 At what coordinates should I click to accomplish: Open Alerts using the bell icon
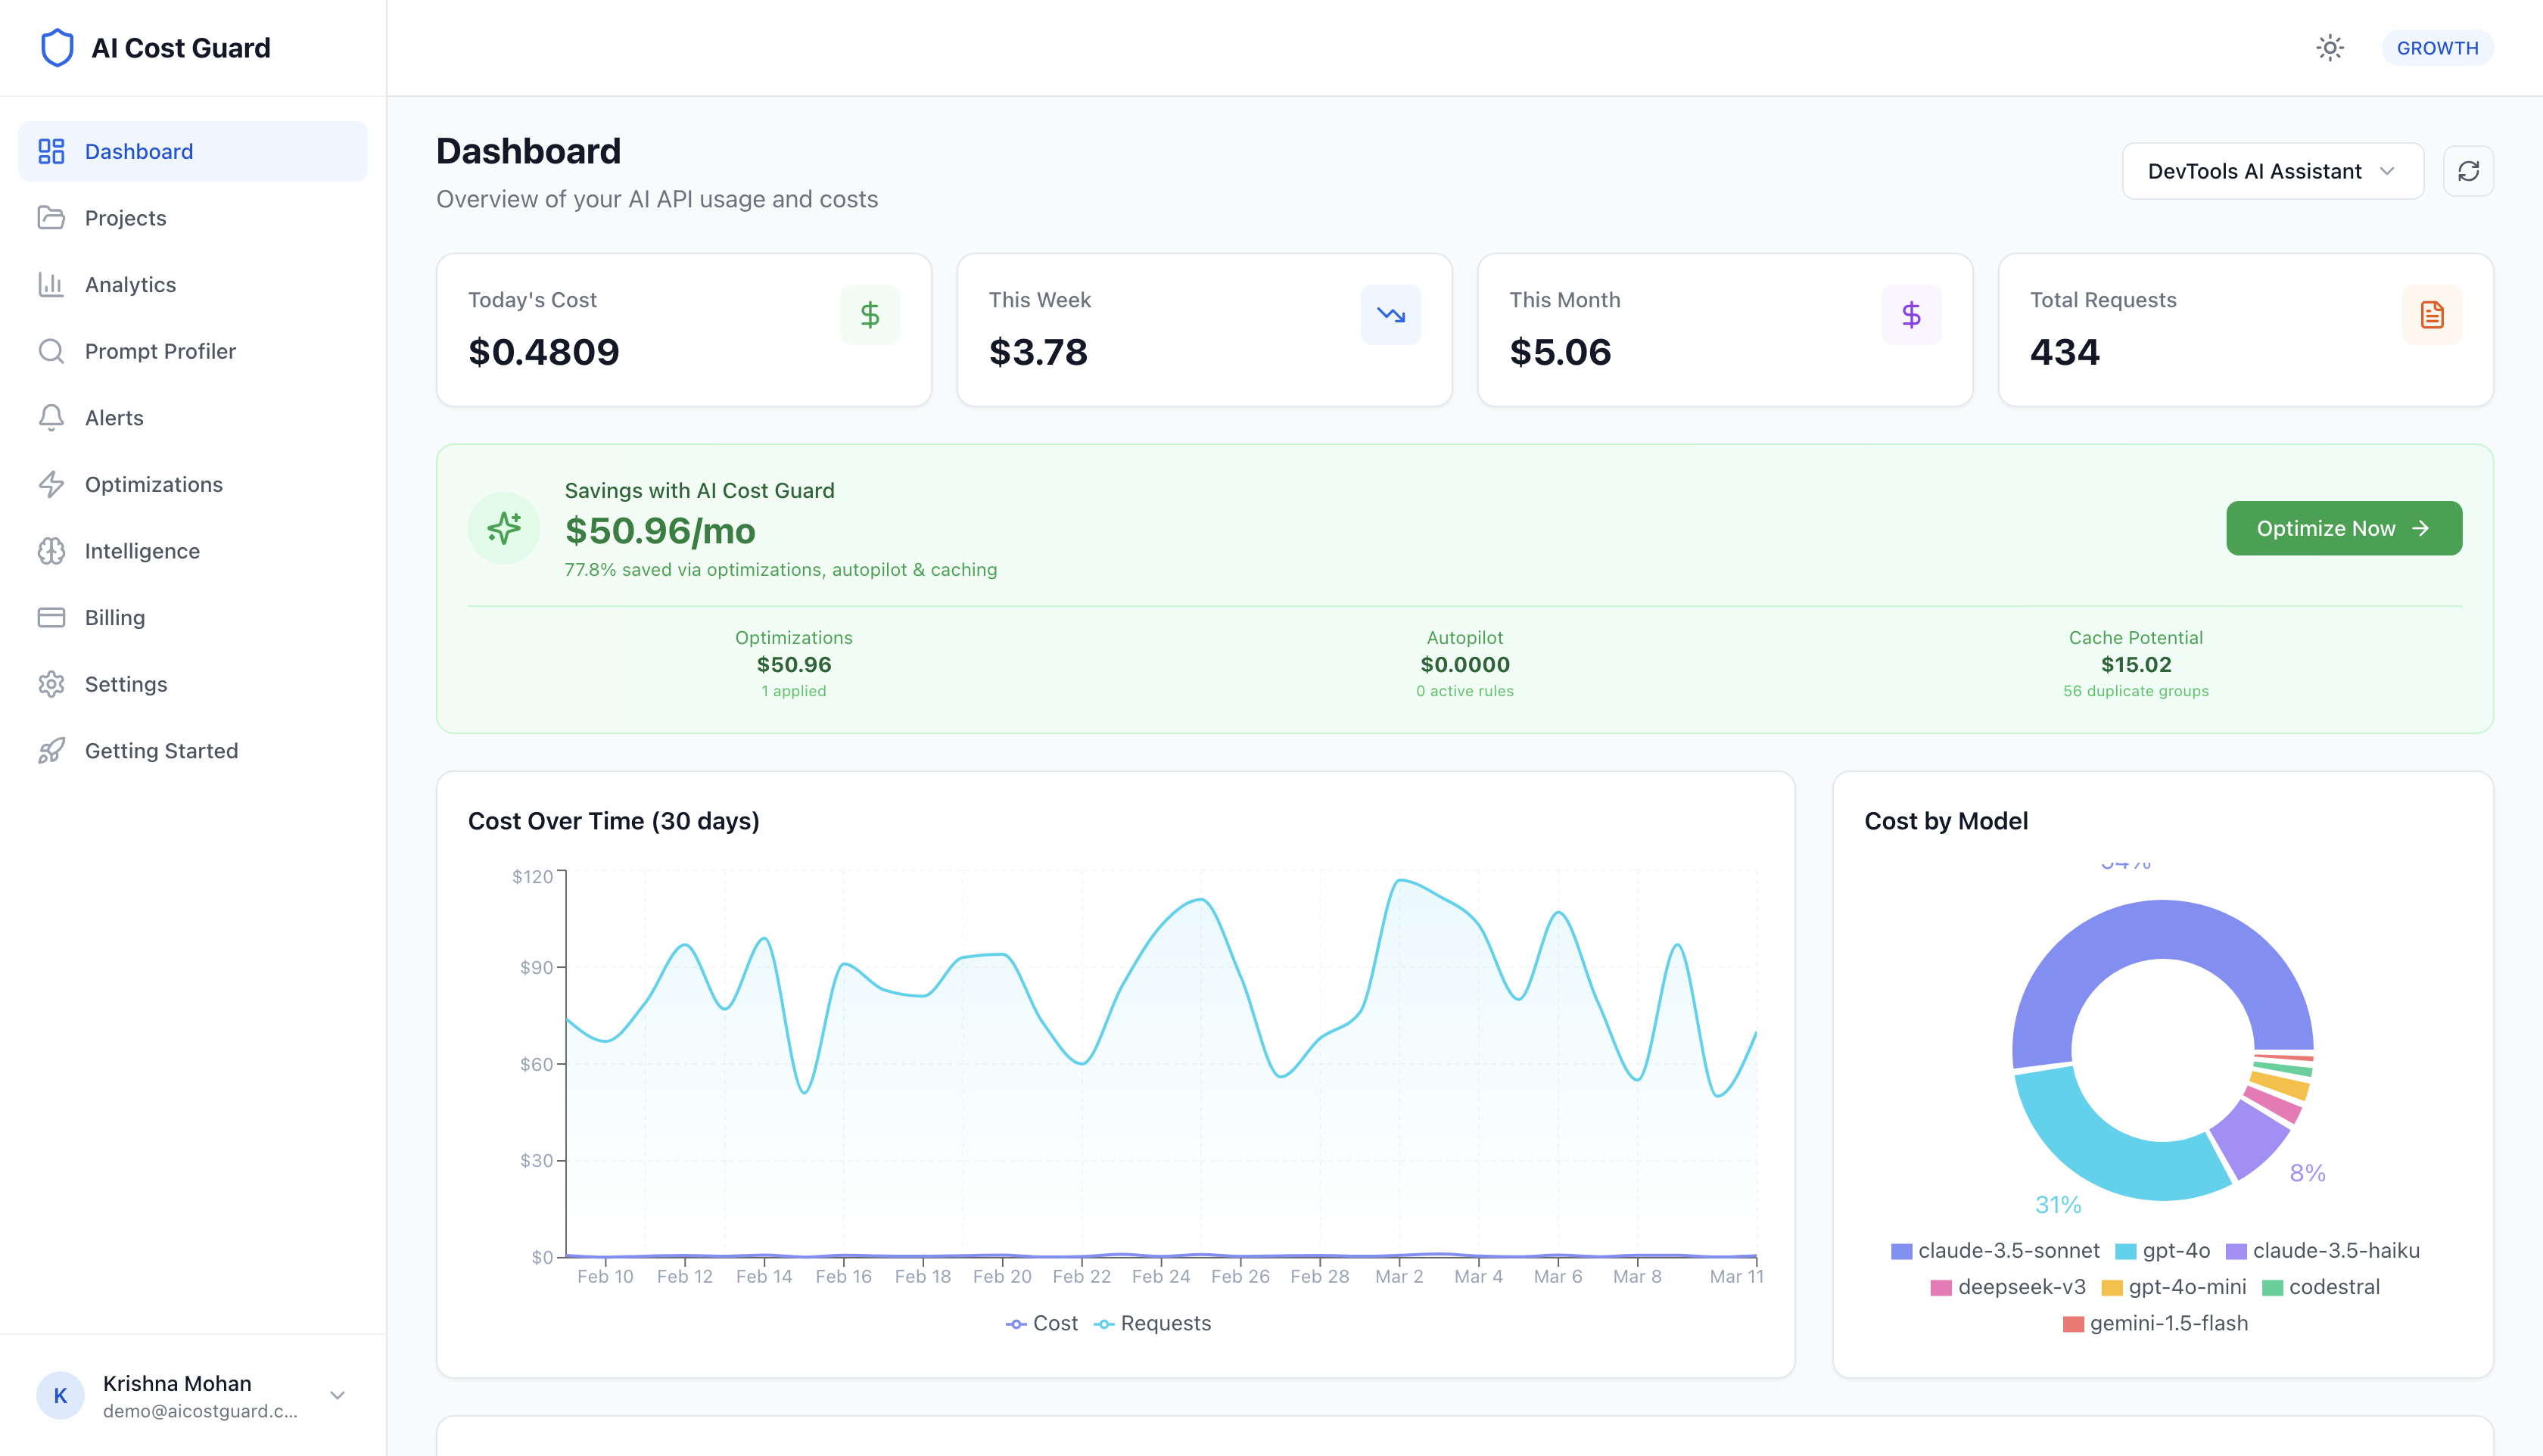coord(52,417)
